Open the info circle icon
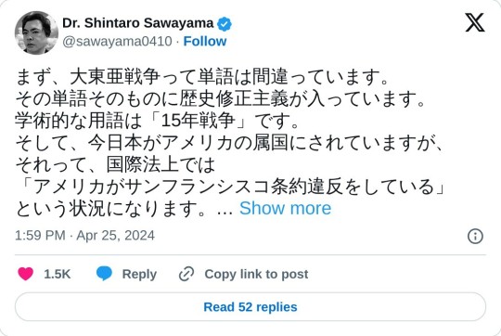The image size is (501, 336). 475,237
